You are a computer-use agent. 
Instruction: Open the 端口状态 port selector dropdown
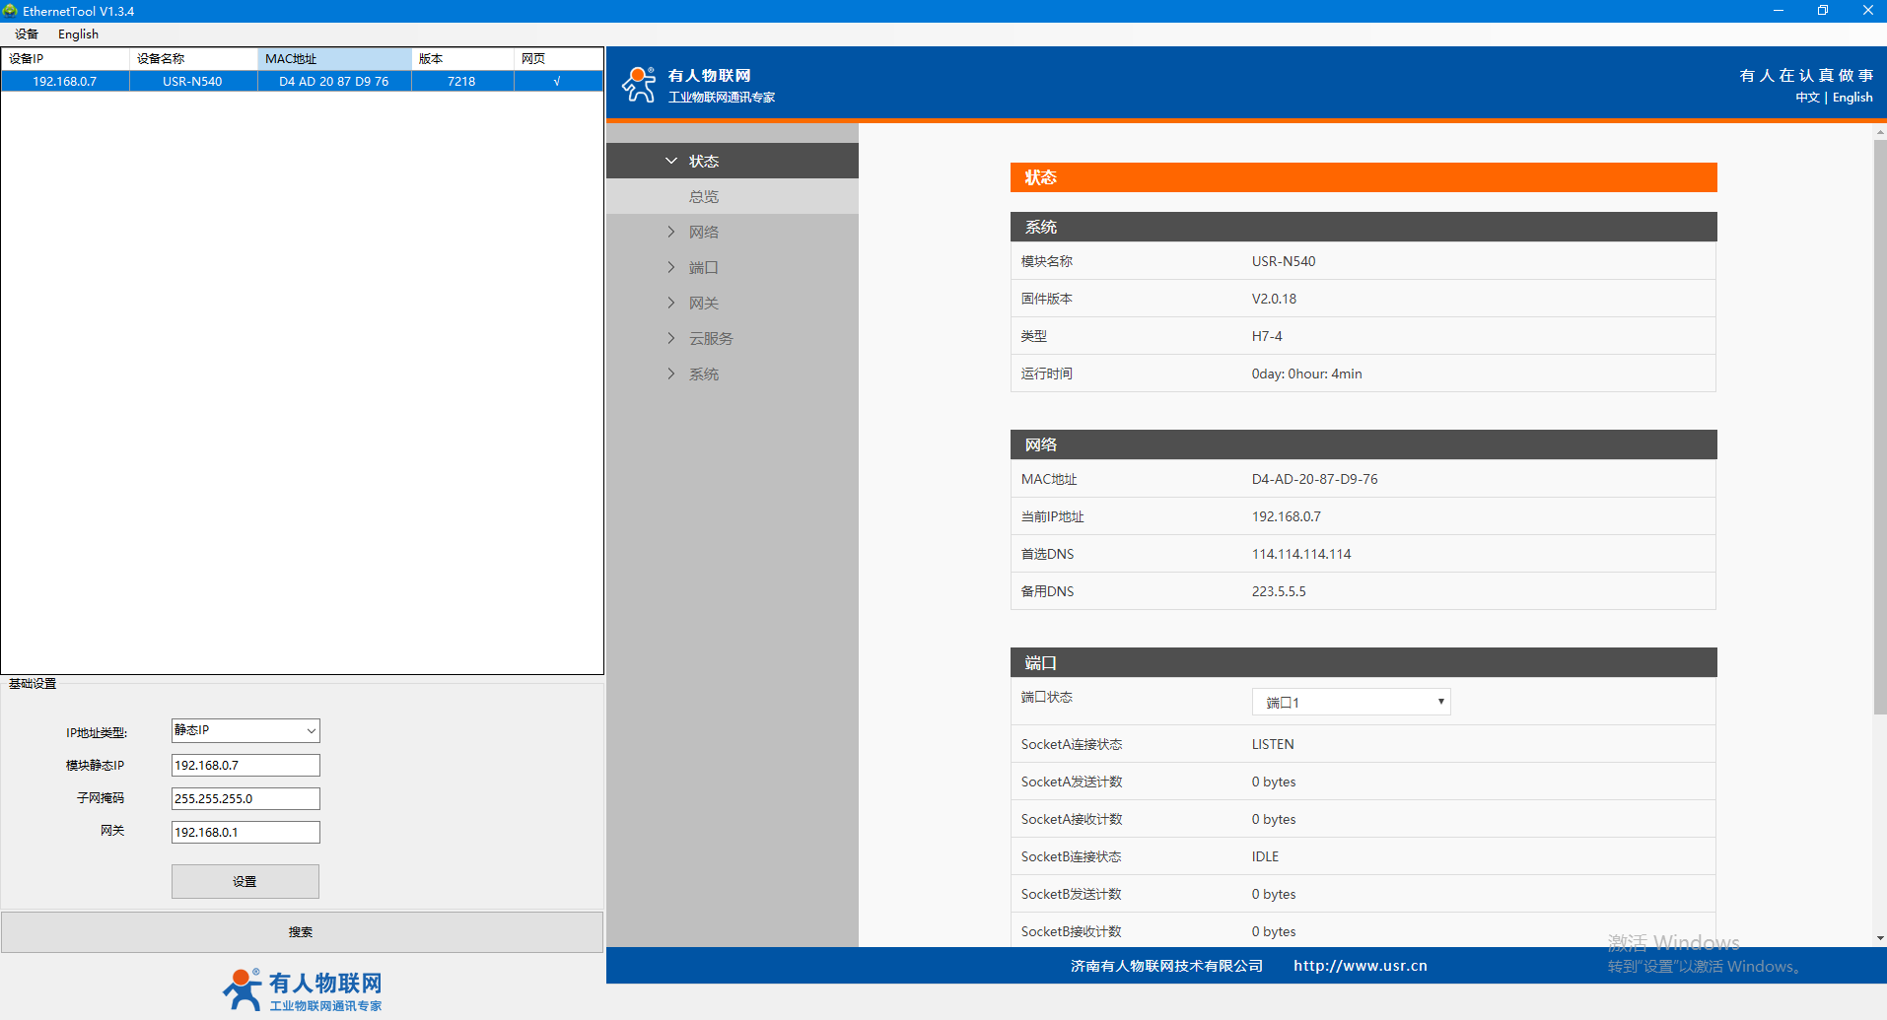point(1351,702)
